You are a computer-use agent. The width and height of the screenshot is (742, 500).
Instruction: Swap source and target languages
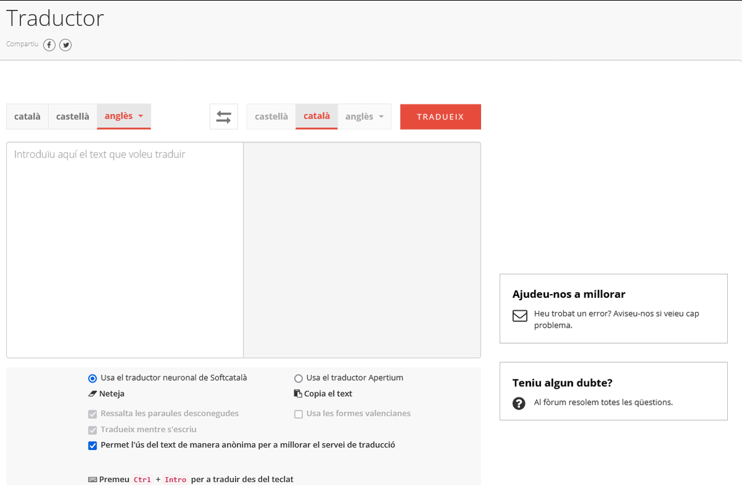coord(224,116)
